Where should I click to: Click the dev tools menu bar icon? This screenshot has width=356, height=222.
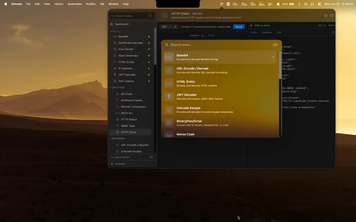pos(222,4)
